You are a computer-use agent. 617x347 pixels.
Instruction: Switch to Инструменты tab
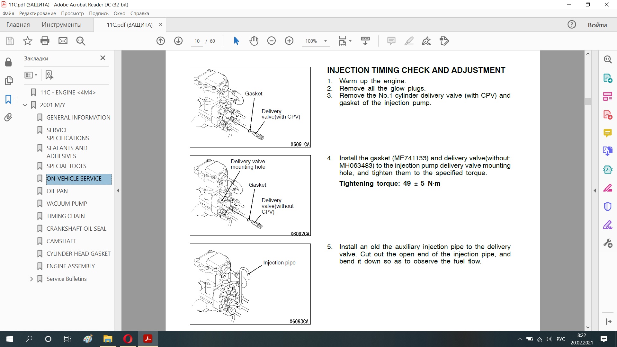[x=61, y=25]
